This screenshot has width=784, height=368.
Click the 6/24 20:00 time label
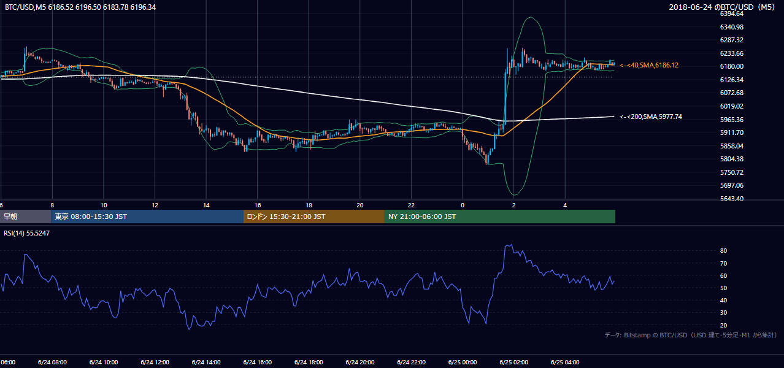359,362
